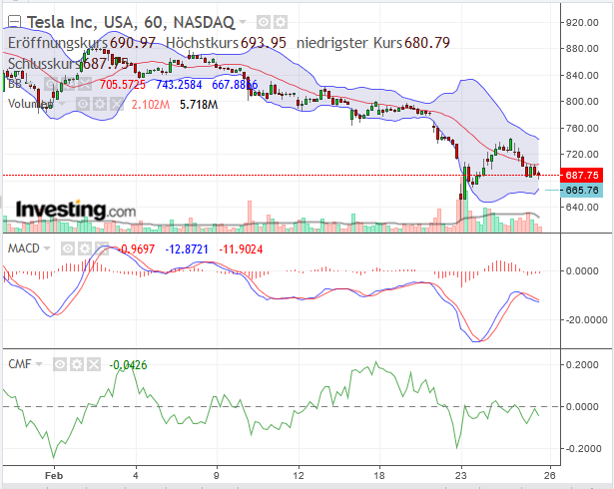
Task: Open the CMF indicator dropdown arrow
Action: tap(39, 364)
